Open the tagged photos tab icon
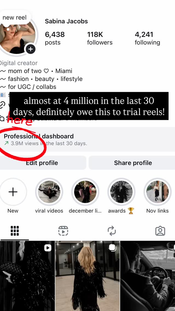175x311 pixels. (160, 231)
